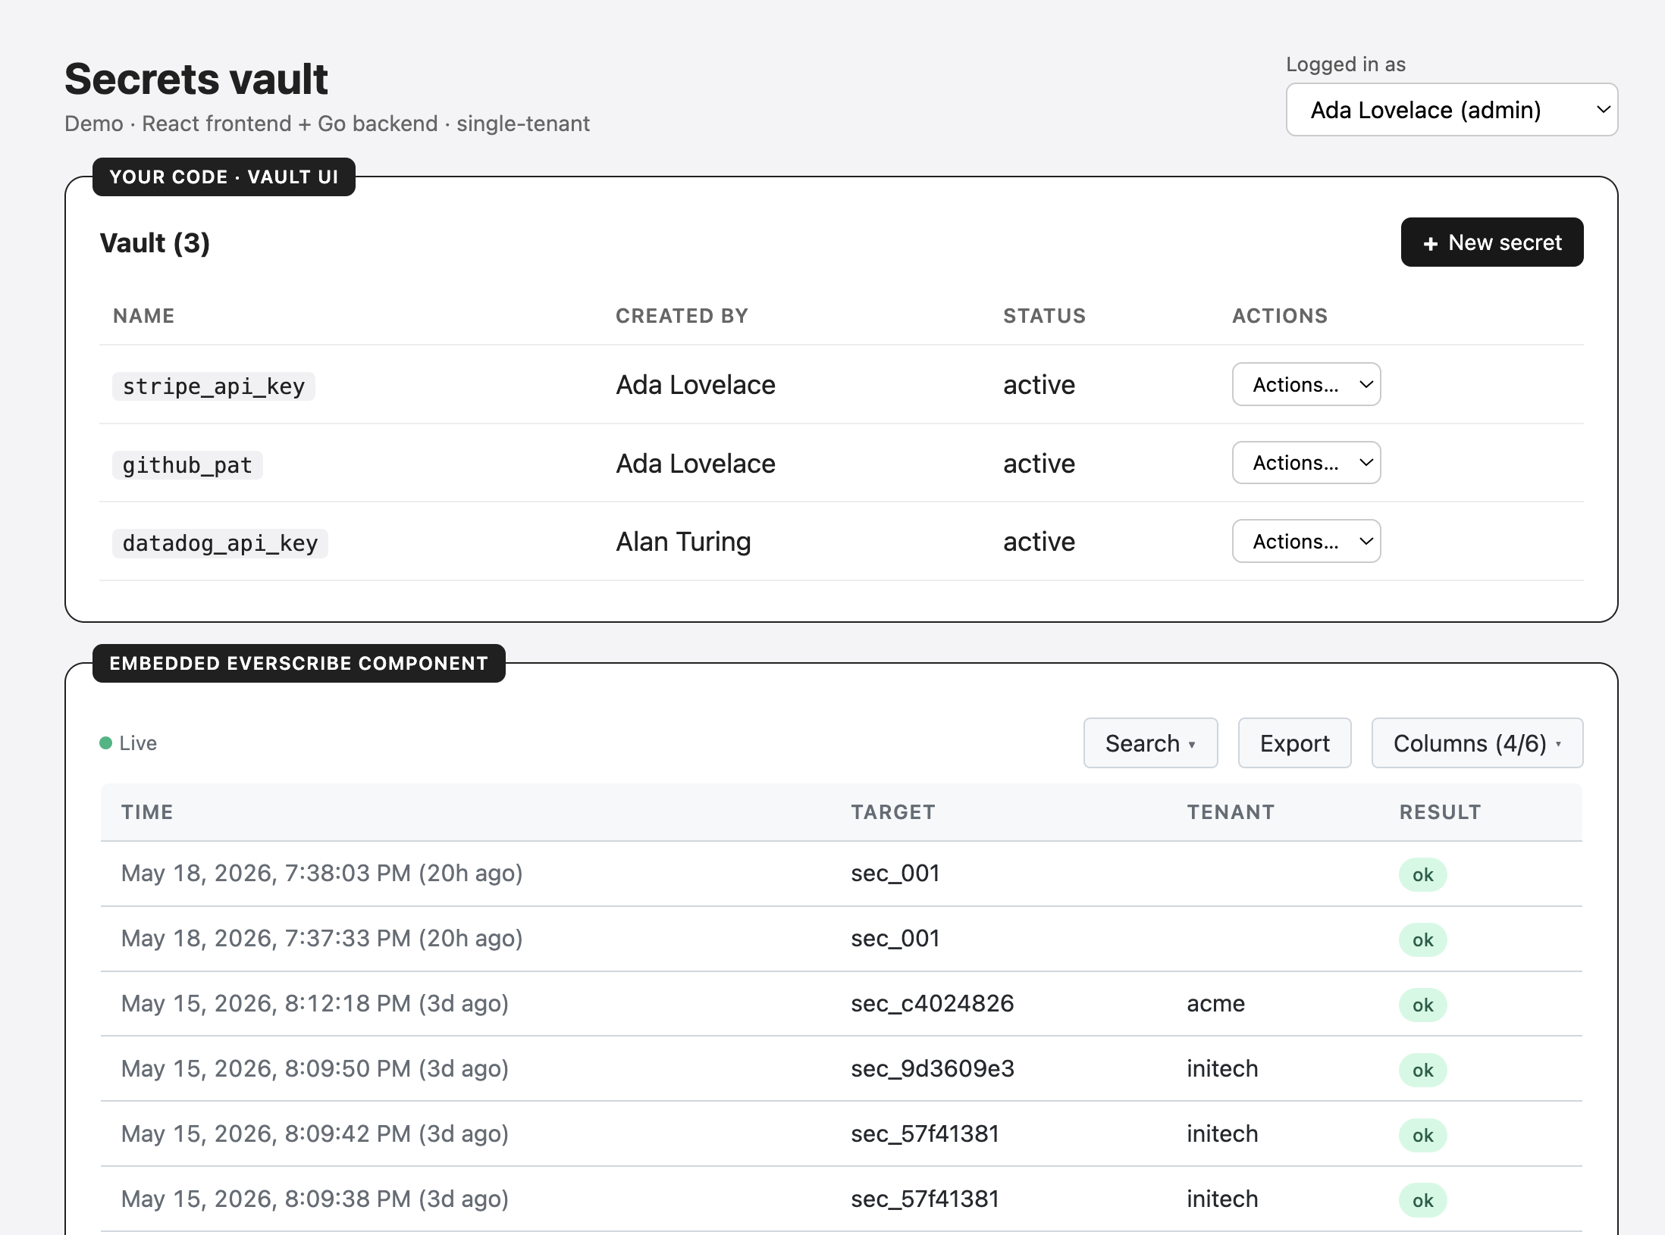Select the datadog_api_key secret name

pyautogui.click(x=220, y=543)
